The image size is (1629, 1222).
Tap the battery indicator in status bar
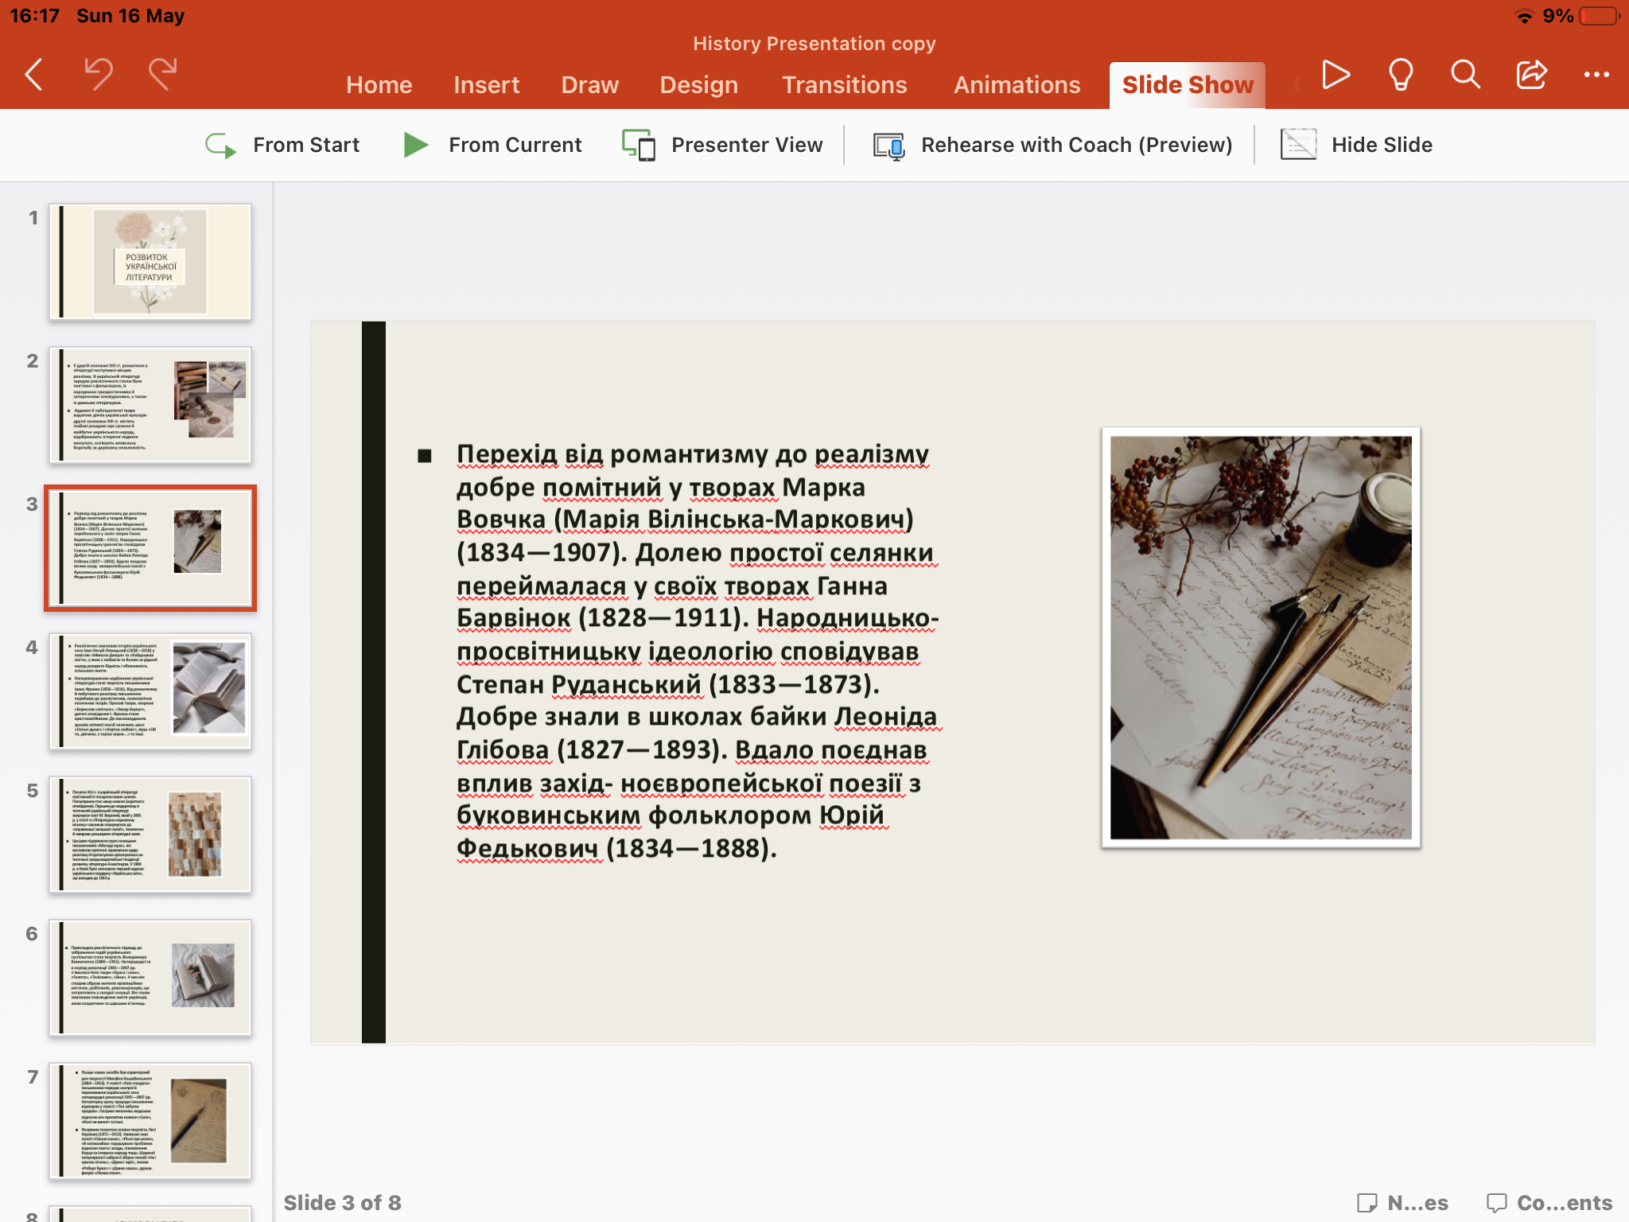(1600, 16)
